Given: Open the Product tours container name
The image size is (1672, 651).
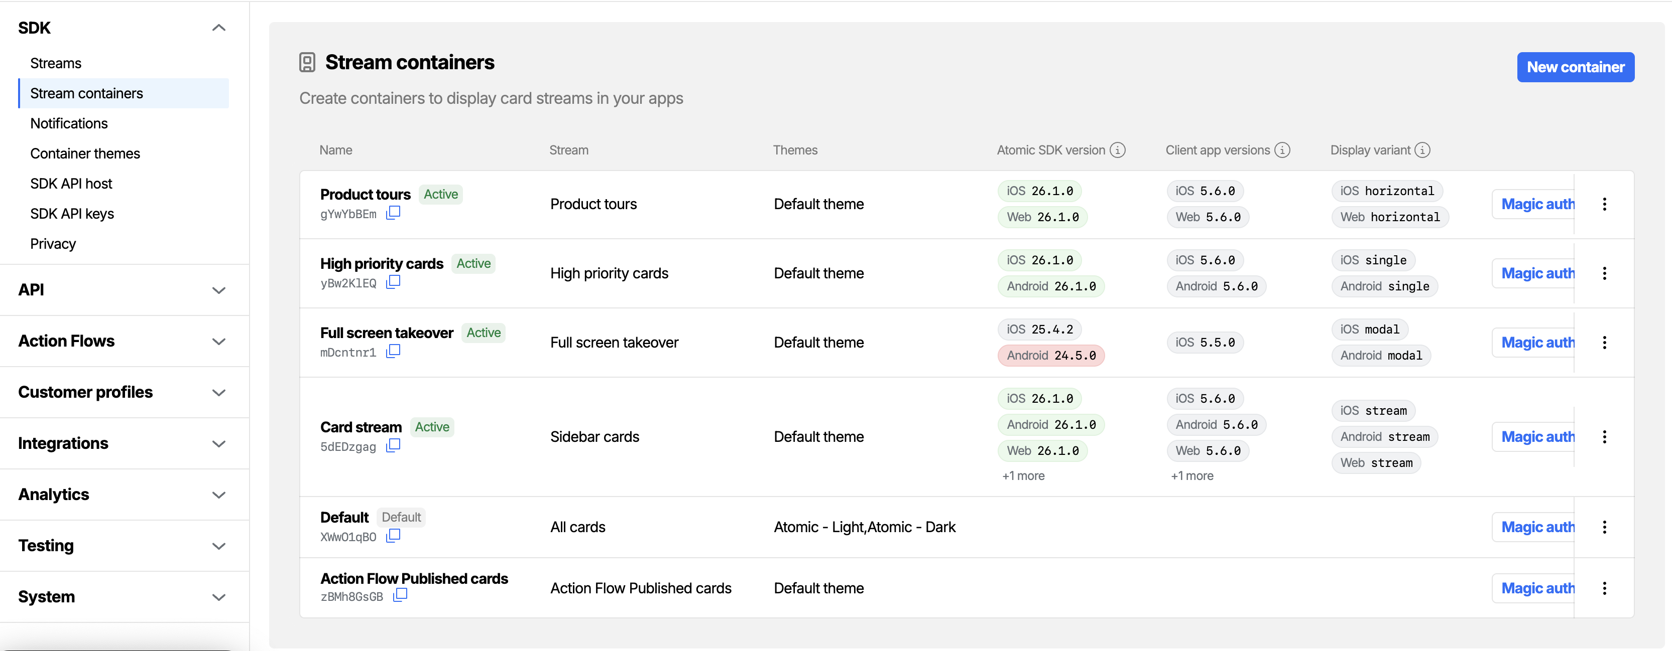Looking at the screenshot, I should (366, 195).
